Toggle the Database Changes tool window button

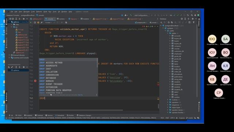(x=84, y=115)
